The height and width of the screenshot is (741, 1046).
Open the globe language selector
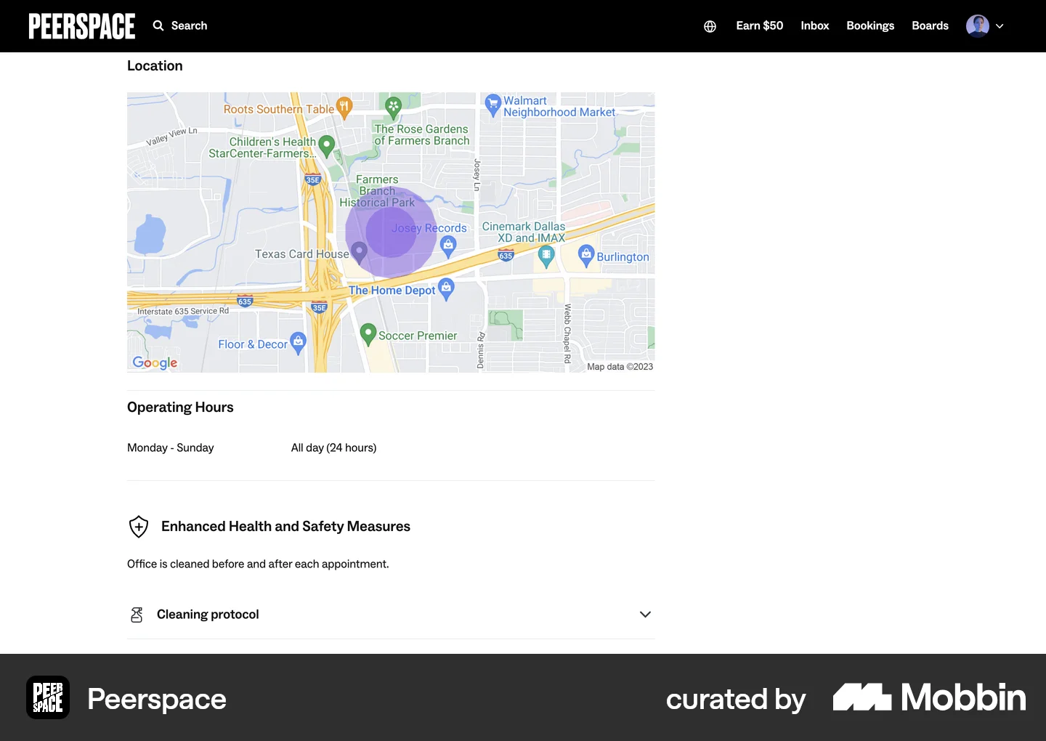click(x=710, y=26)
